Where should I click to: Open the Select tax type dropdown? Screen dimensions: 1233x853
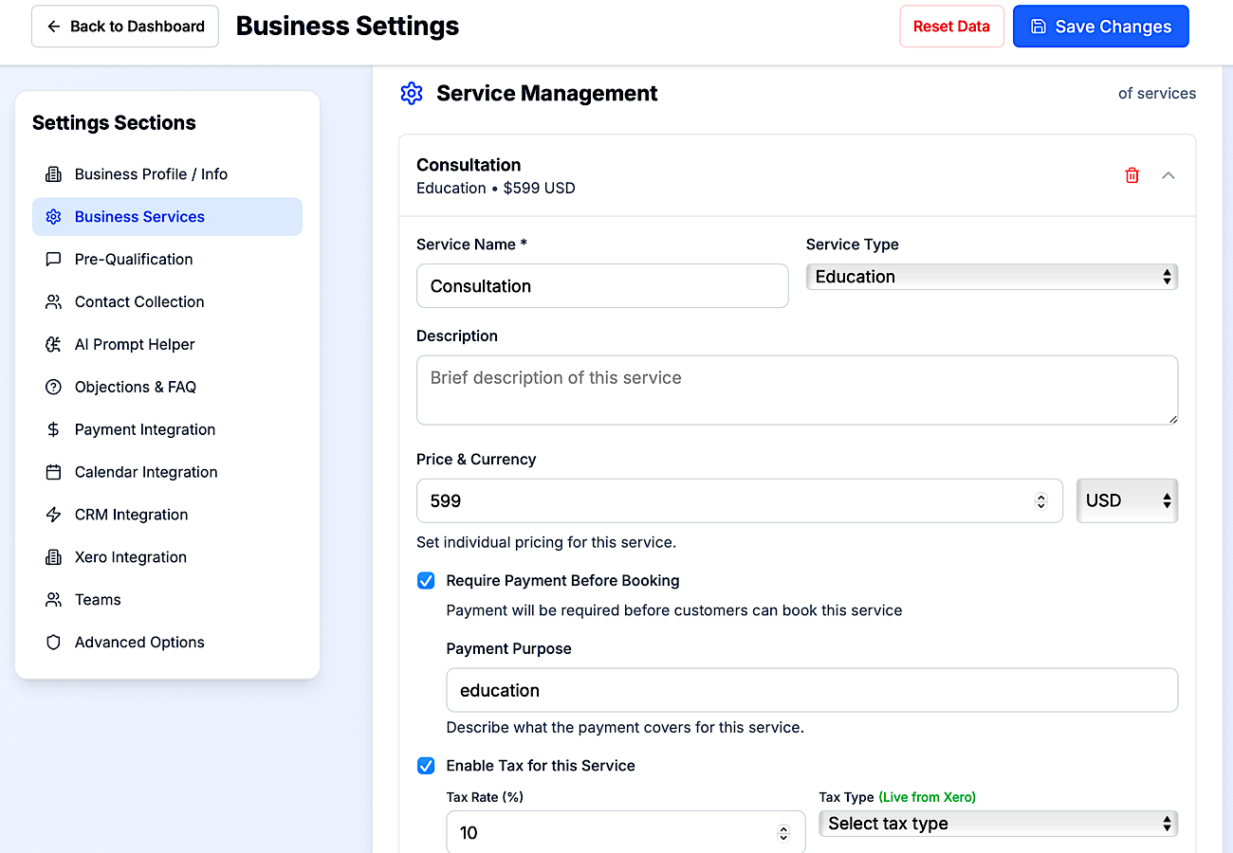point(998,823)
